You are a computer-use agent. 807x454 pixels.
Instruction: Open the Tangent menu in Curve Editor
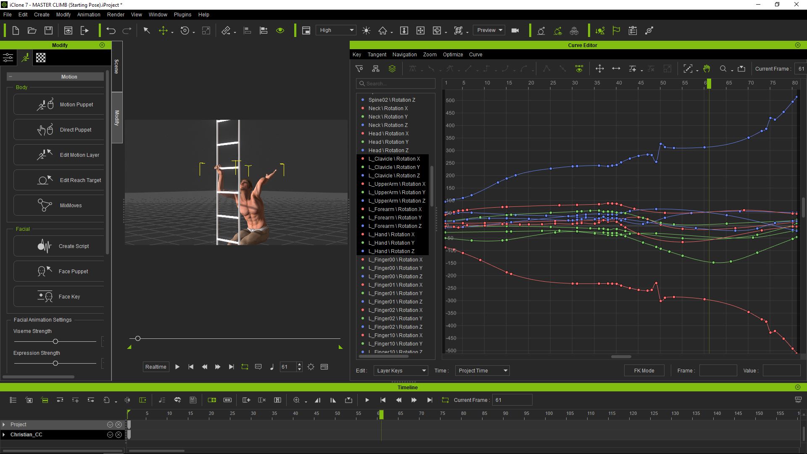pyautogui.click(x=377, y=54)
